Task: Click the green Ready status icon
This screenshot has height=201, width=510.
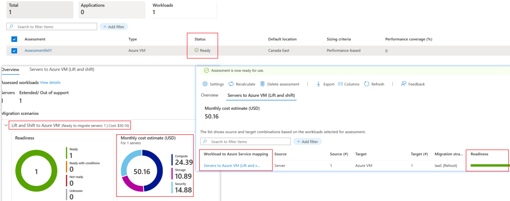Action: click(196, 50)
